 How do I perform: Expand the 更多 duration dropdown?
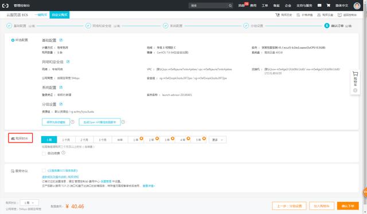(x=217, y=140)
